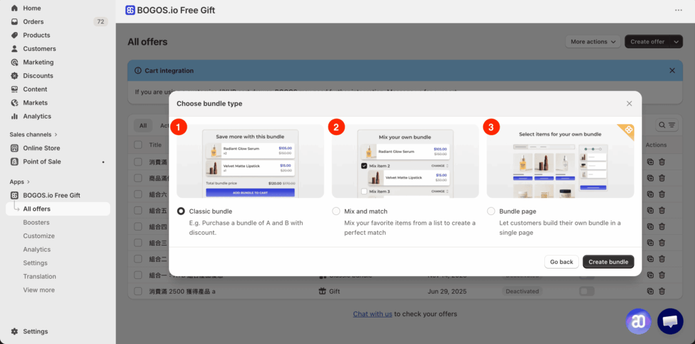695x344 pixels.
Task: Click the Online Store storefront icon
Action: pos(15,148)
